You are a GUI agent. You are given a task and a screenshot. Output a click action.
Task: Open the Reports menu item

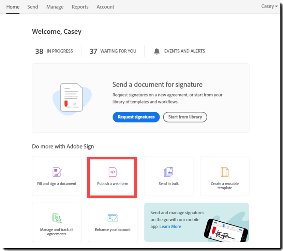pos(80,7)
